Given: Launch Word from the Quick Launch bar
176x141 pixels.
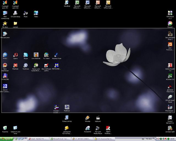Looking at the screenshot, I should tap(19, 139).
